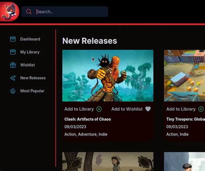
Task: Click the magnifier icon in search bar
Action: tap(29, 11)
